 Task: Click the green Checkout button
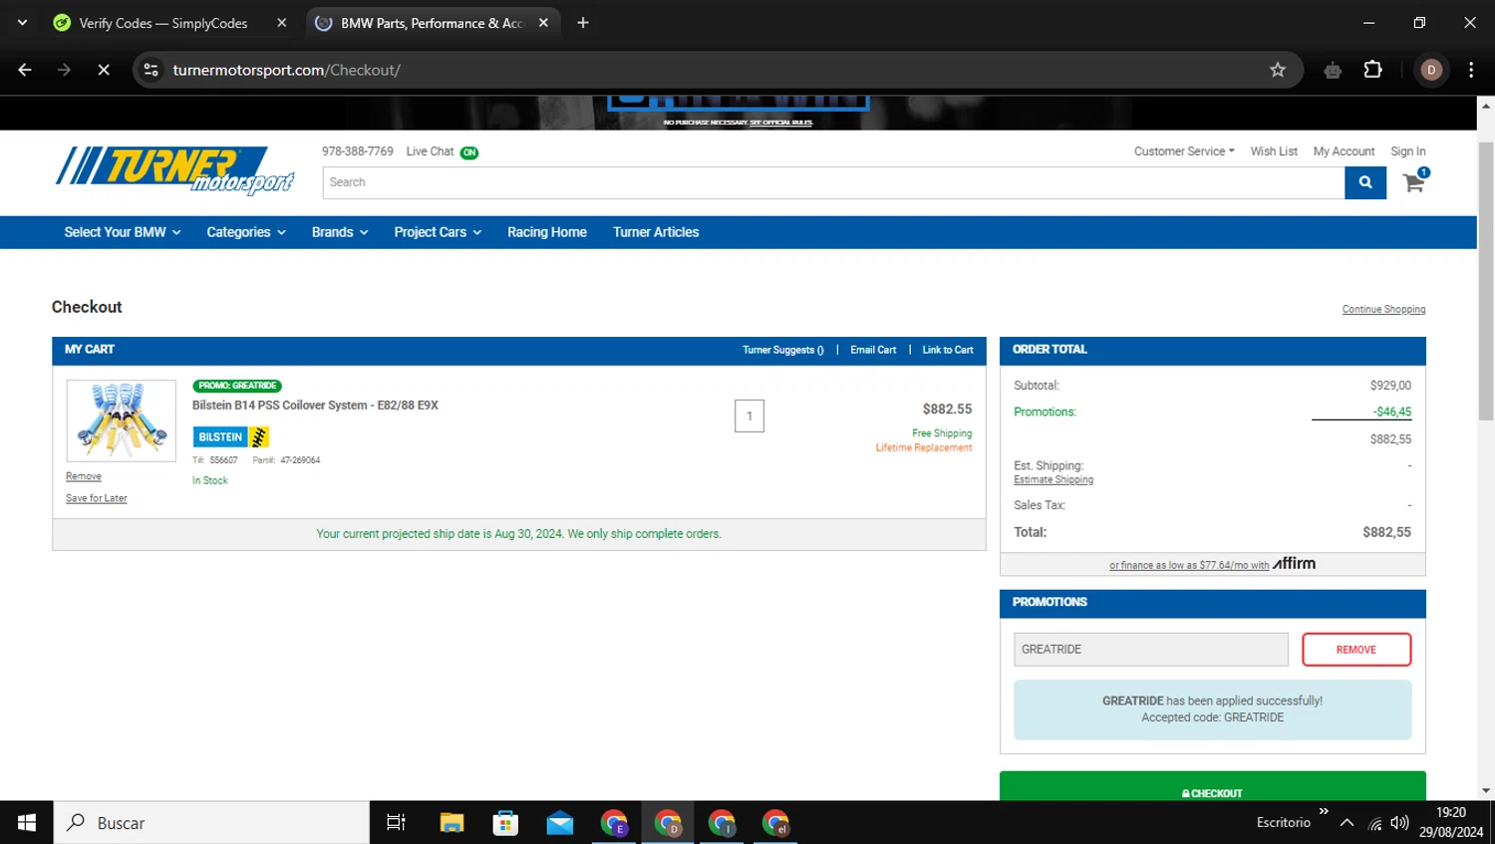pyautogui.click(x=1212, y=787)
